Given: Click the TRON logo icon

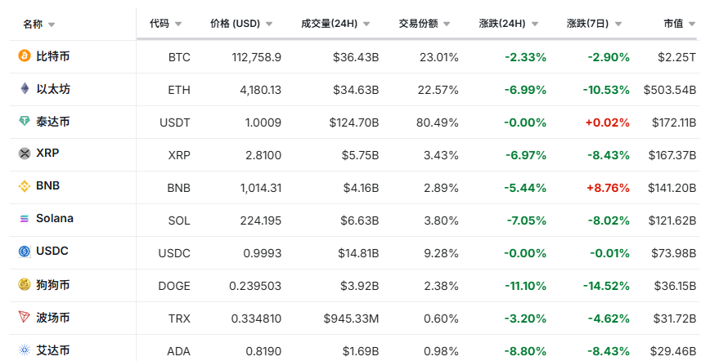Looking at the screenshot, I should point(25,317).
